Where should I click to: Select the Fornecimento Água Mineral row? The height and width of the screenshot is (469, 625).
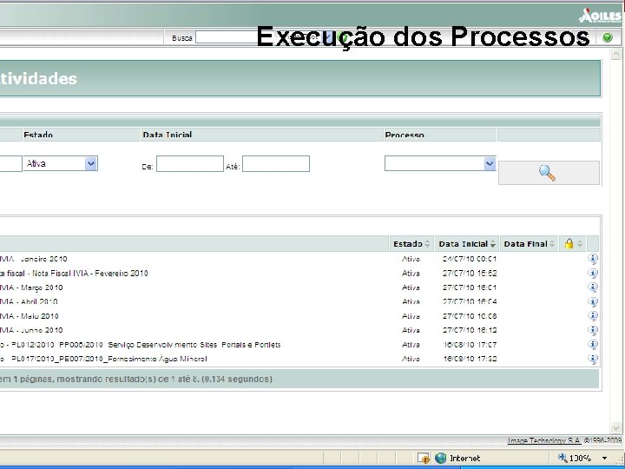(299, 359)
